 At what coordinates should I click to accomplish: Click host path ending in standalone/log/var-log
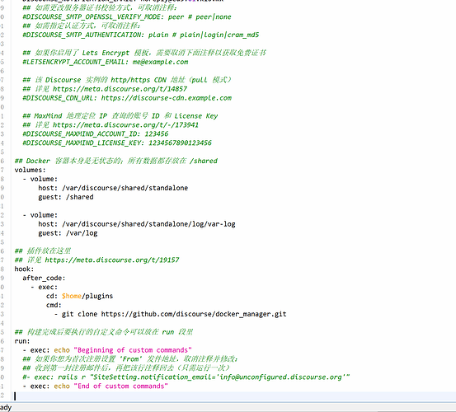148,224
